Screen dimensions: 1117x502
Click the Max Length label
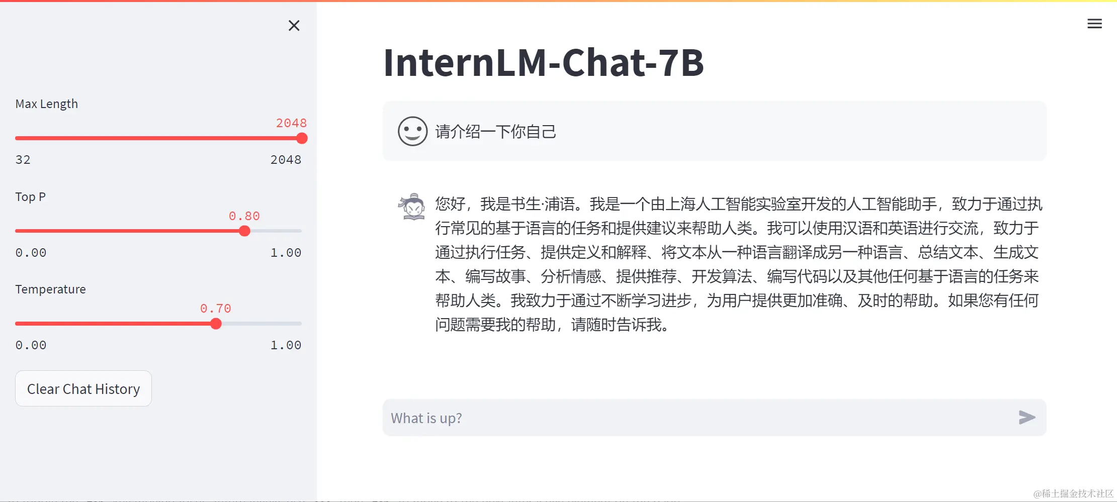coord(47,104)
